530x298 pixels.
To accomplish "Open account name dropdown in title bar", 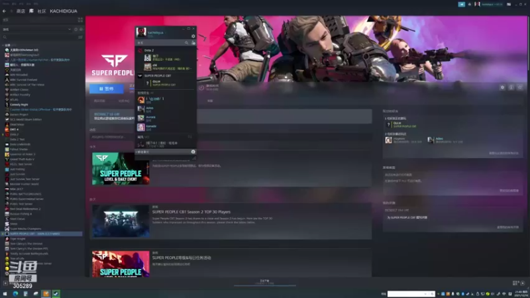I will pyautogui.click(x=492, y=5).
